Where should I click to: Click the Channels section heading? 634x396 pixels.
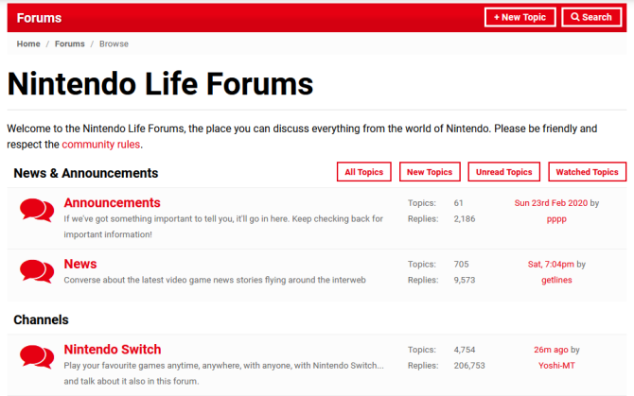point(41,319)
